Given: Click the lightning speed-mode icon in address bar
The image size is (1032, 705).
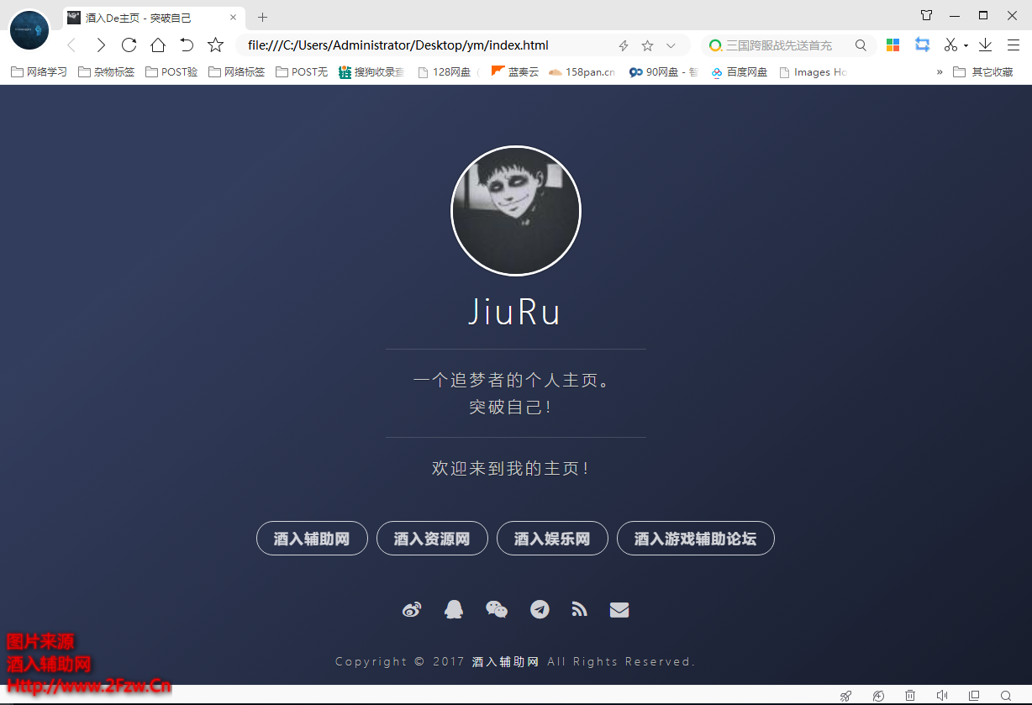Looking at the screenshot, I should pos(624,45).
